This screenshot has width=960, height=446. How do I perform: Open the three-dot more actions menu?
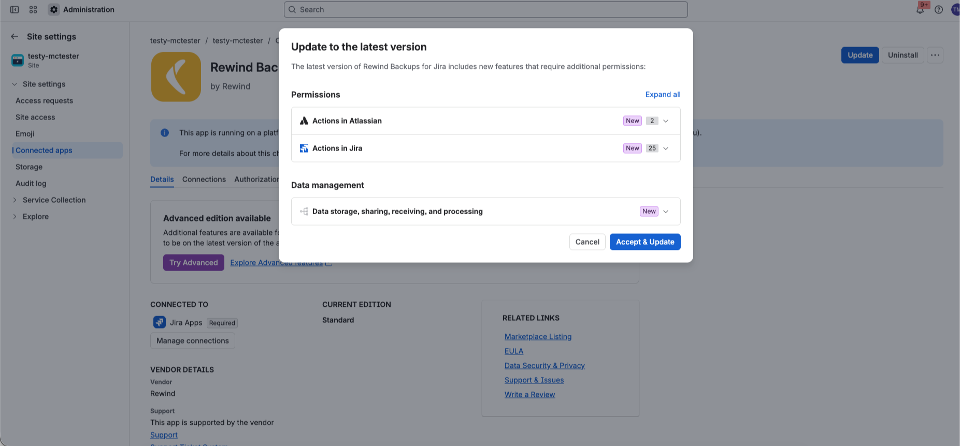pyautogui.click(x=935, y=55)
